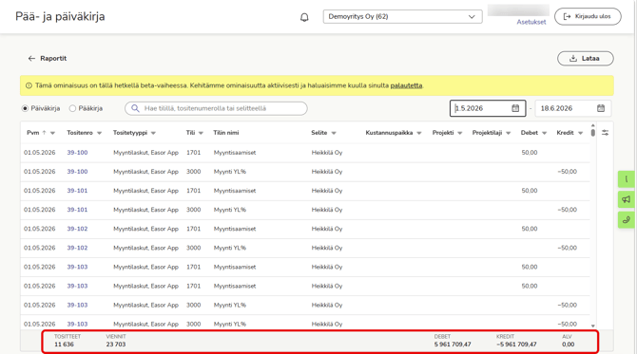Click Kredit −50,00 in the 39-101 row

click(x=568, y=210)
